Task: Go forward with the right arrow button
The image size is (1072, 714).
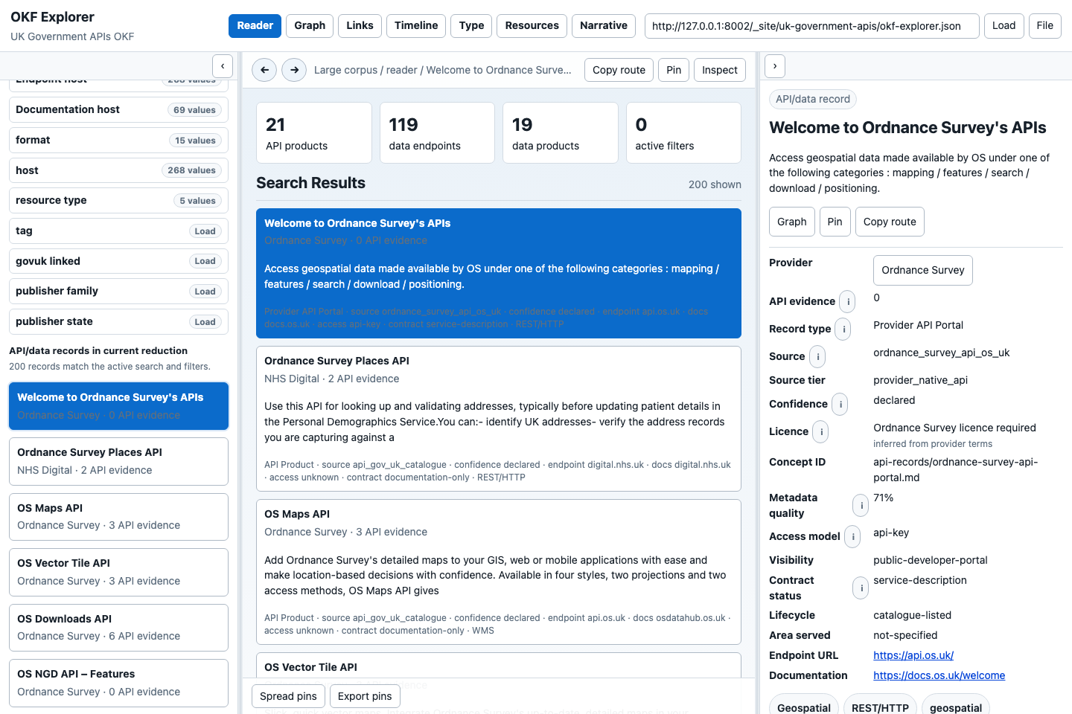Action: pos(294,70)
